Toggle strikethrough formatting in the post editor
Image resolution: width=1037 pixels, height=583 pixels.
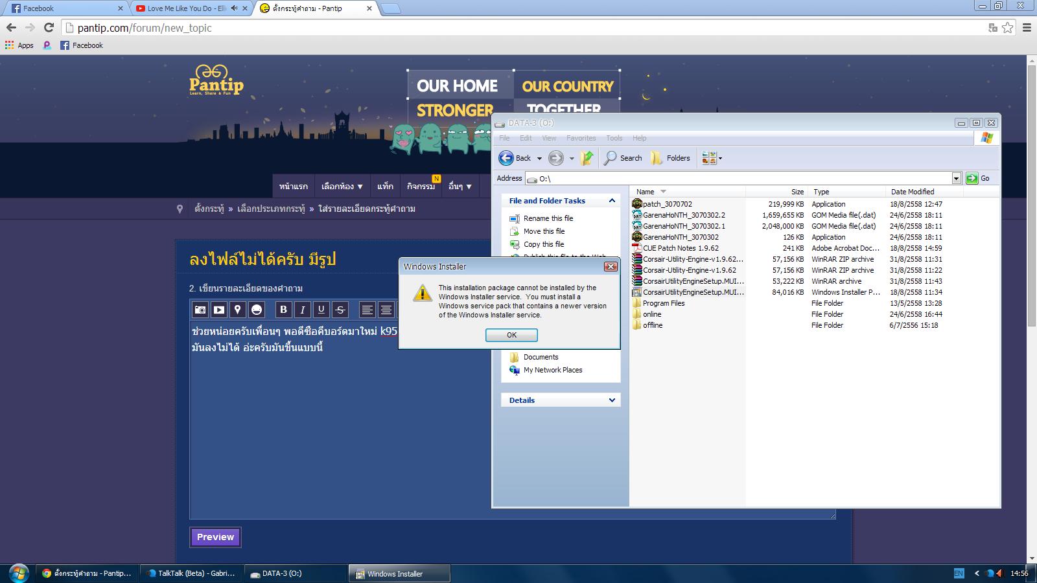pyautogui.click(x=340, y=310)
